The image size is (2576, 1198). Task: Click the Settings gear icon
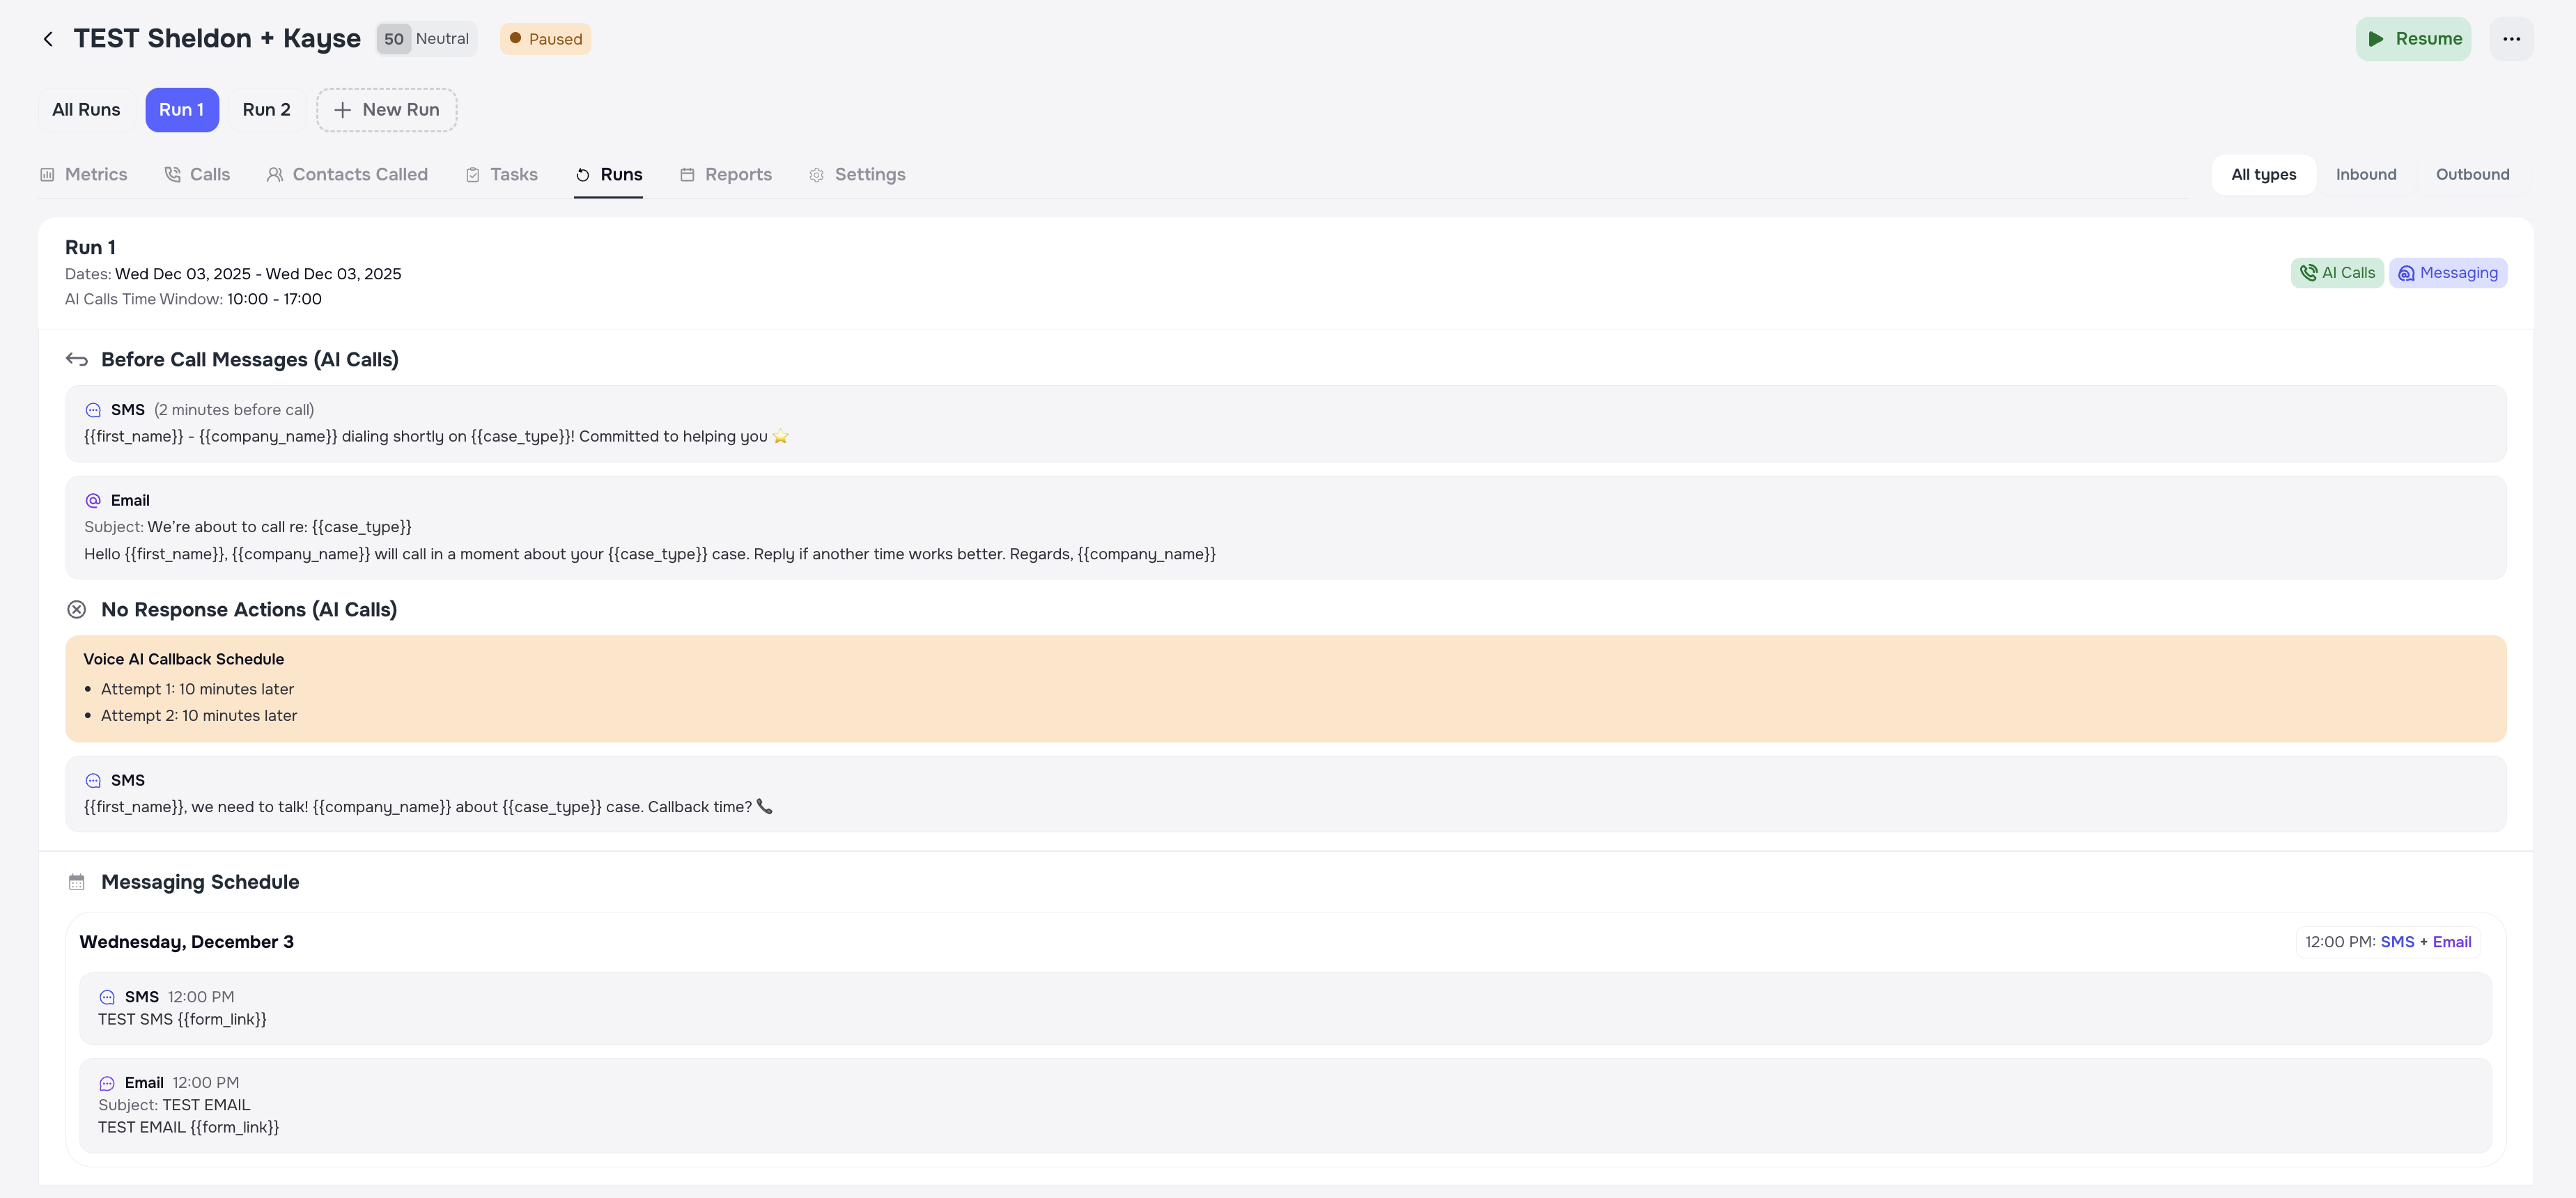(816, 175)
